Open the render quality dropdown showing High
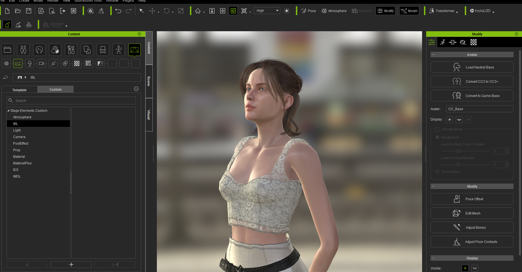This screenshot has height=272, width=522. (267, 10)
